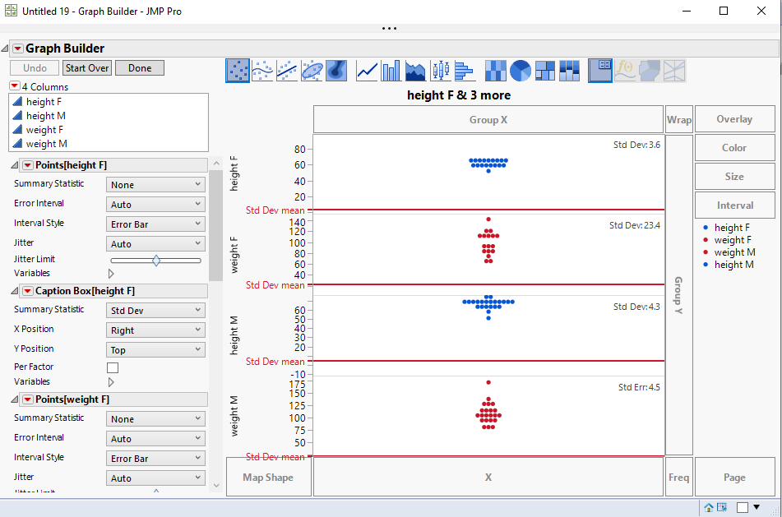The image size is (782, 517).
Task: Open Y Position dropdown set to Top
Action: (155, 350)
